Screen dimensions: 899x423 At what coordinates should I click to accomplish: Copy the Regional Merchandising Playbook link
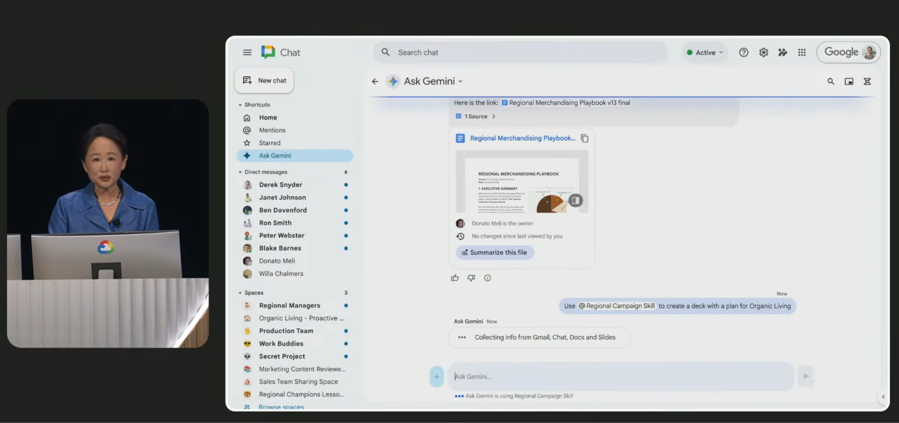point(584,138)
